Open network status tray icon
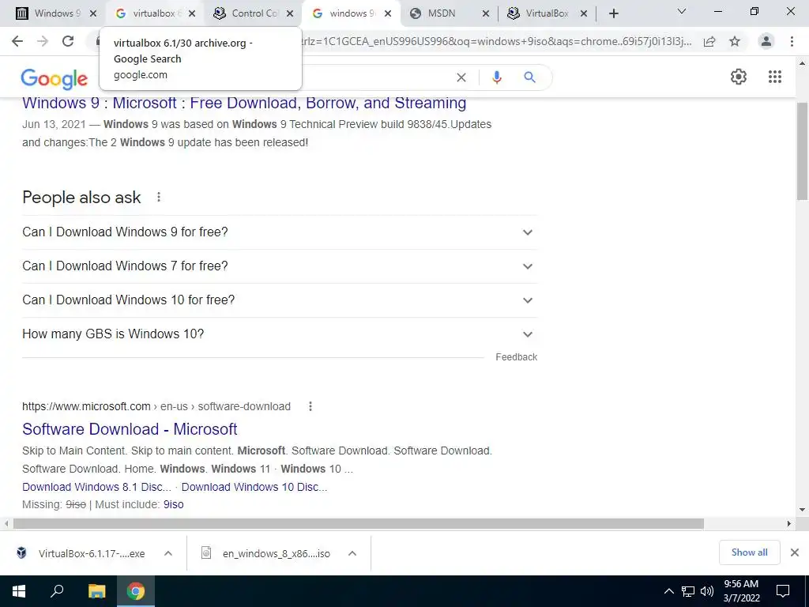The height and width of the screenshot is (607, 809). (688, 591)
